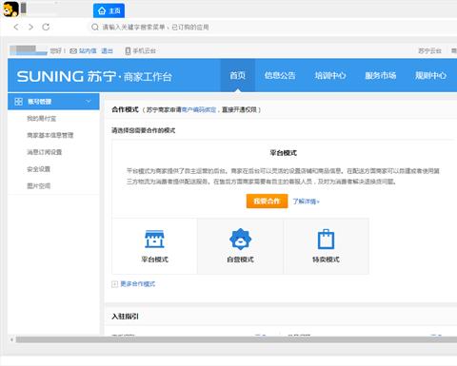Click the lion app logo icon
Image resolution: width=457 pixels, height=366 pixels.
point(10,9)
